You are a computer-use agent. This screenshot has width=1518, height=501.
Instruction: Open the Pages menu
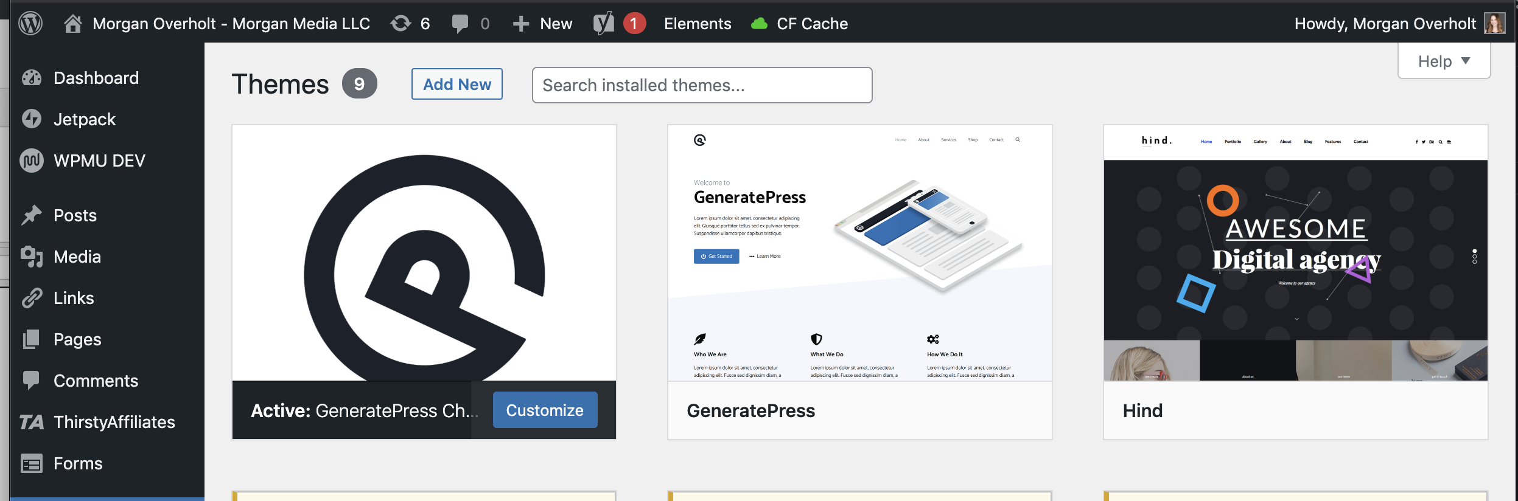(77, 339)
